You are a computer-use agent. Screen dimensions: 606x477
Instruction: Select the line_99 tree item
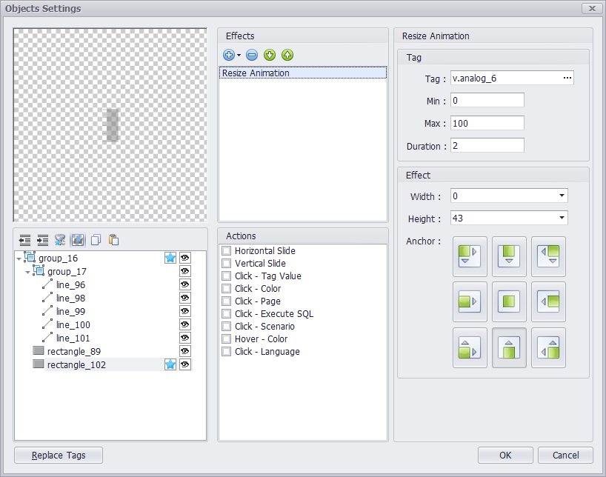point(70,312)
